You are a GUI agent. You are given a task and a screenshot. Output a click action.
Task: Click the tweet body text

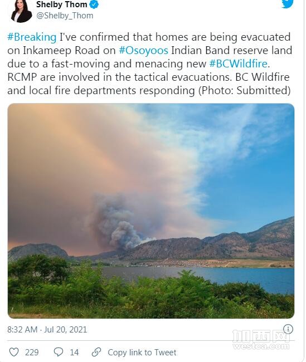[149, 63]
